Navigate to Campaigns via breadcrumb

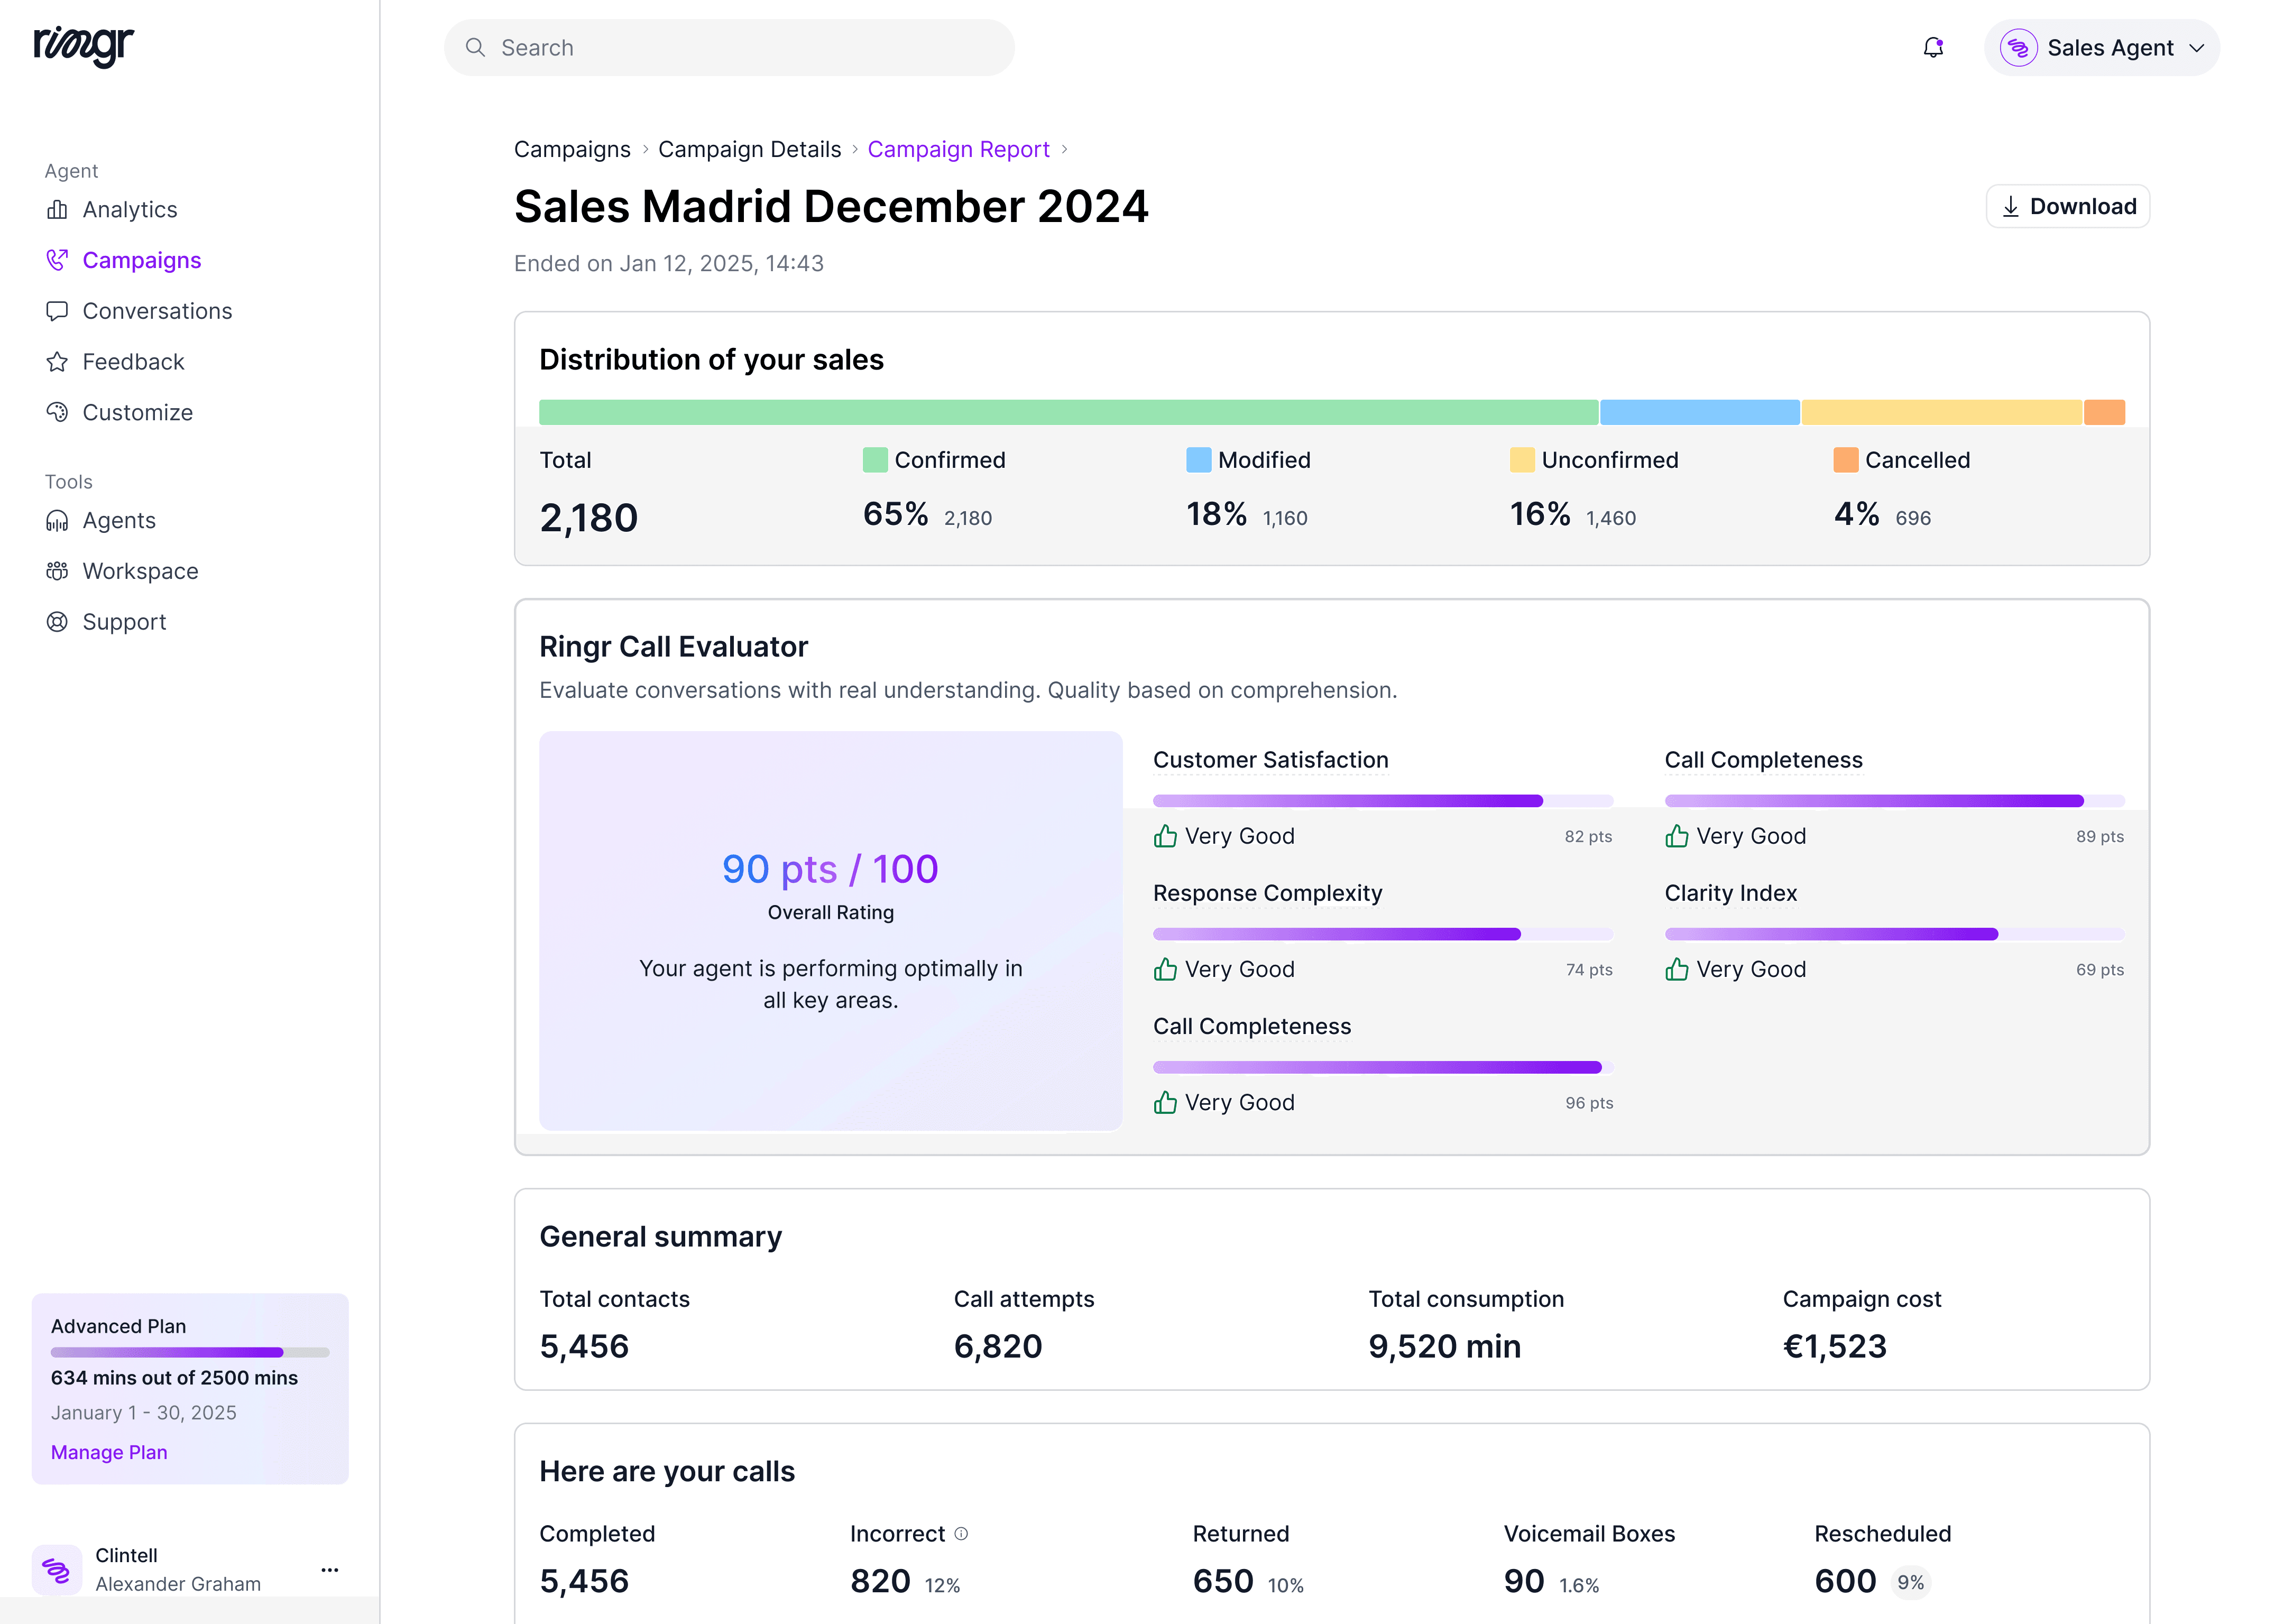point(572,149)
